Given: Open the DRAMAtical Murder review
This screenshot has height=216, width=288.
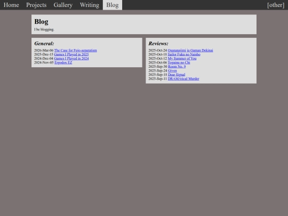Looking at the screenshot, I should pyautogui.click(x=183, y=78).
